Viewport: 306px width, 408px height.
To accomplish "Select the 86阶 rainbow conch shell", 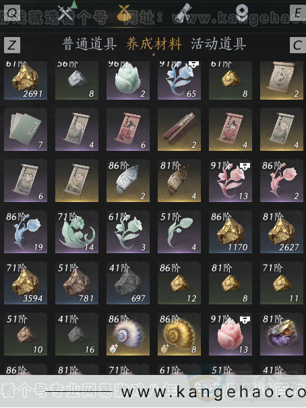I will (x=128, y=335).
